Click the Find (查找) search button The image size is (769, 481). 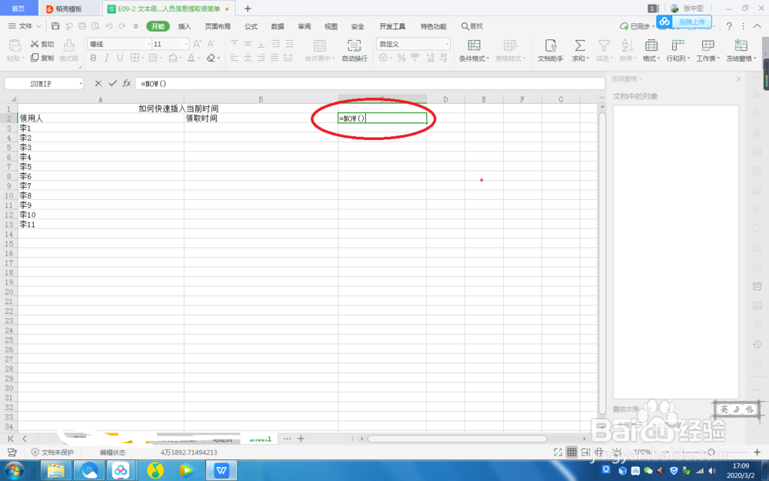(x=472, y=26)
